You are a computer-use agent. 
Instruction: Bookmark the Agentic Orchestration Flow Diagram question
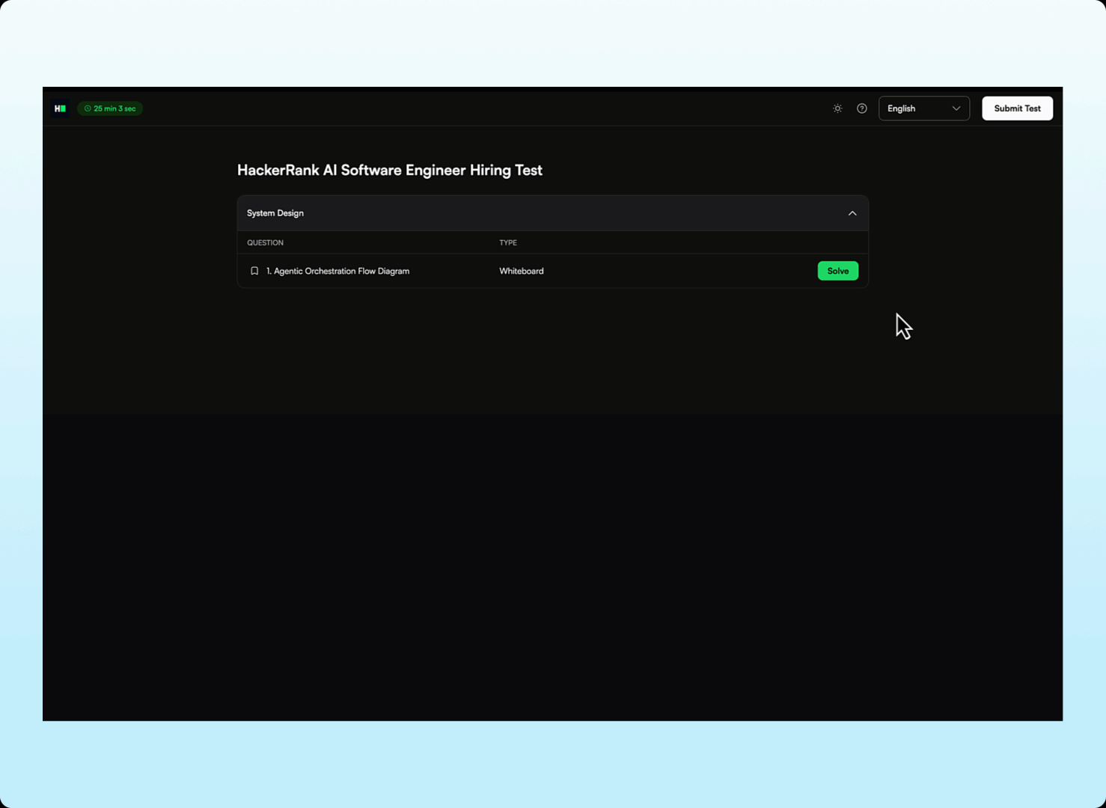click(x=254, y=271)
